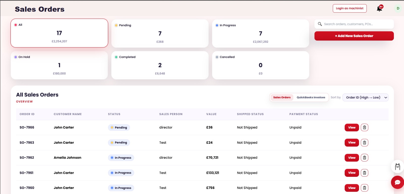Click sales person director in SO-7962 row

pos(166,157)
